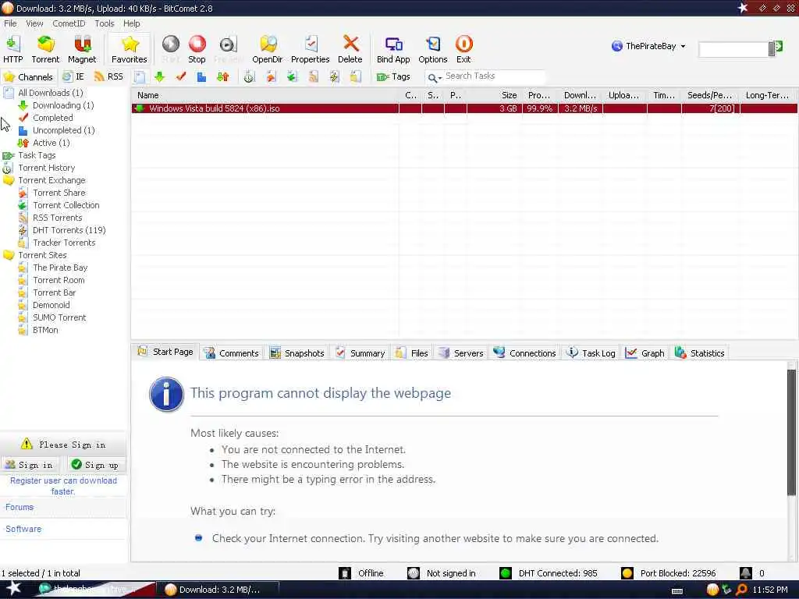
Task: Open the Help menu
Action: coord(131,23)
